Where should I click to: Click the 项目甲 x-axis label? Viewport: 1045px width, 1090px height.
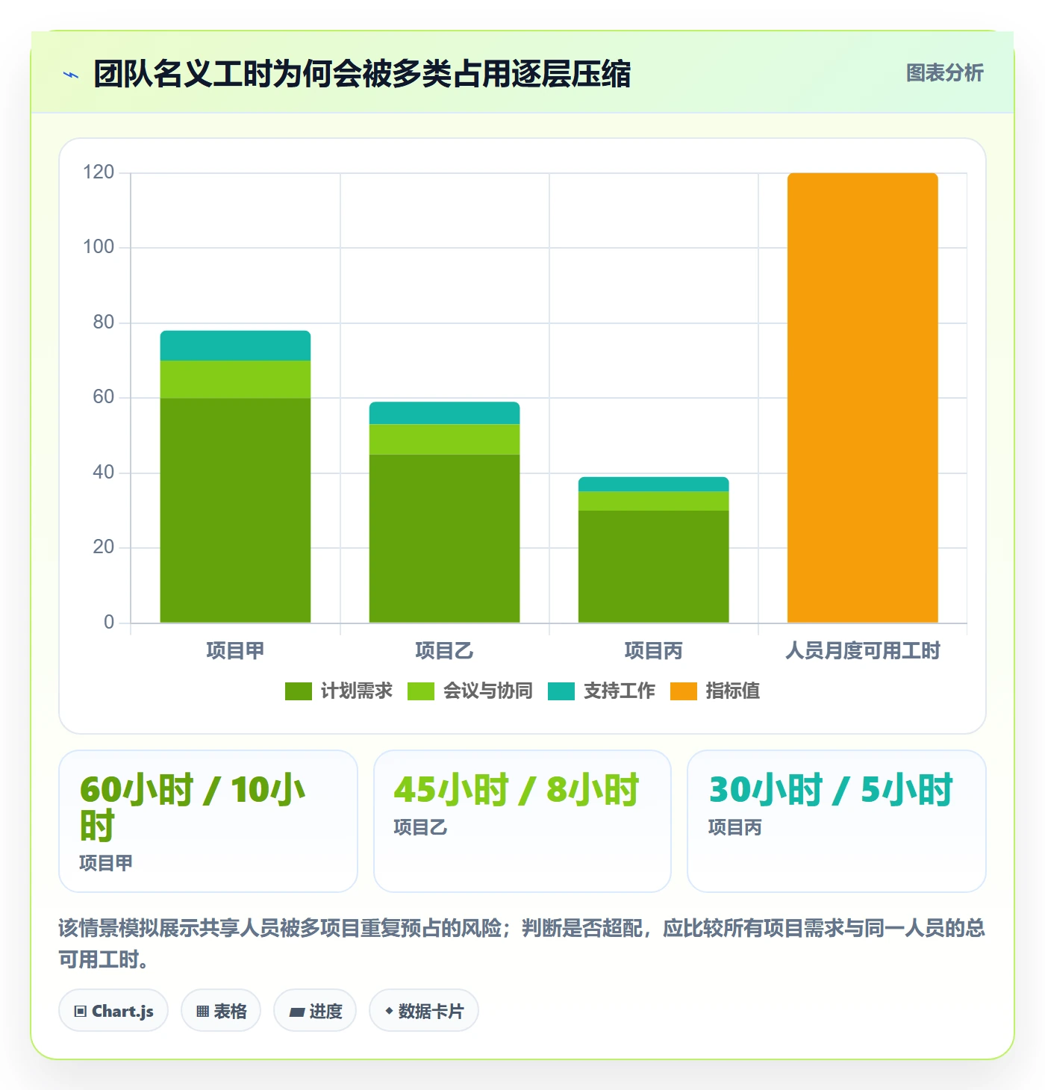(235, 651)
